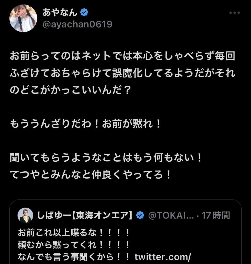Open the three-dot more options menu
The image size is (251, 264).
234,13
